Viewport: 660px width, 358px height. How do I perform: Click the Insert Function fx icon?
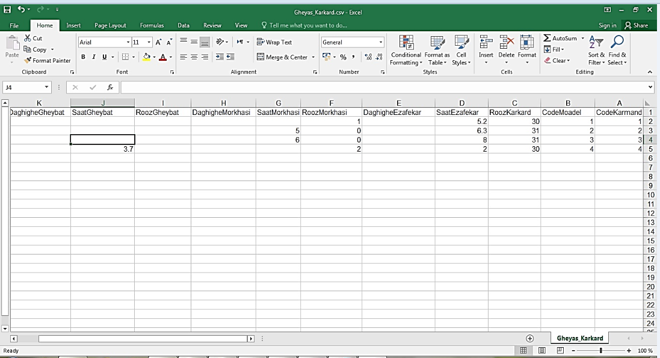click(x=110, y=87)
